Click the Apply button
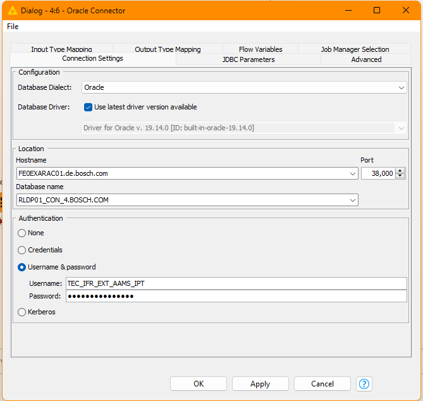The width and height of the screenshot is (423, 401). pos(260,384)
